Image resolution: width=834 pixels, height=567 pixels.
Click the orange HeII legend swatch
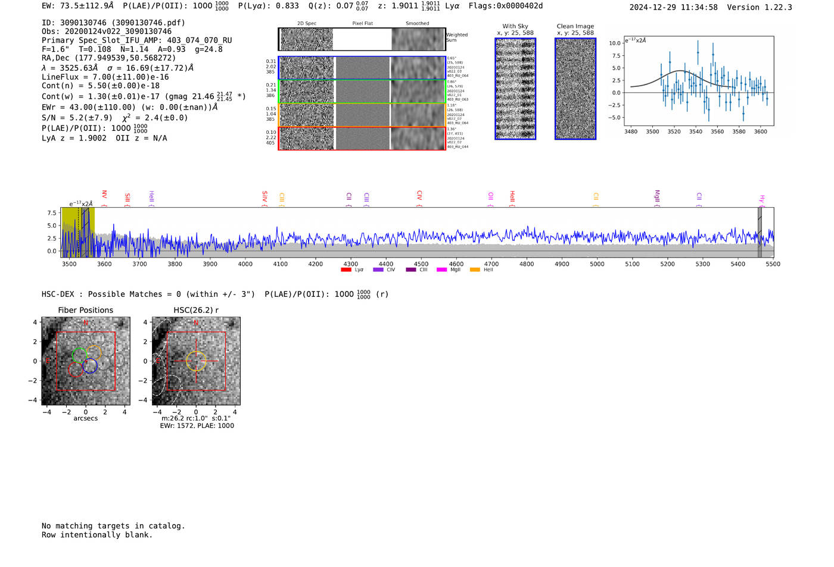coord(475,270)
